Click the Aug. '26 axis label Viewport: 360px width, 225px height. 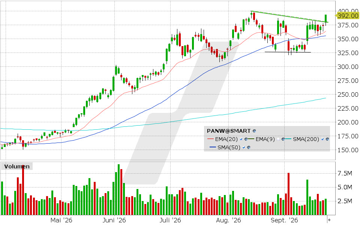click(x=228, y=220)
